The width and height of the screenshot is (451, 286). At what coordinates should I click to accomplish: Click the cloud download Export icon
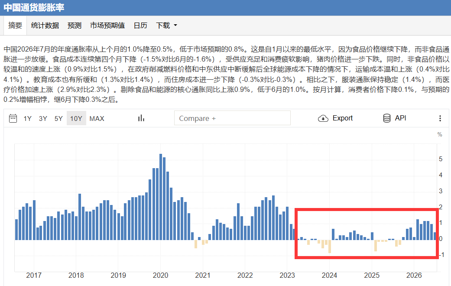[323, 118]
